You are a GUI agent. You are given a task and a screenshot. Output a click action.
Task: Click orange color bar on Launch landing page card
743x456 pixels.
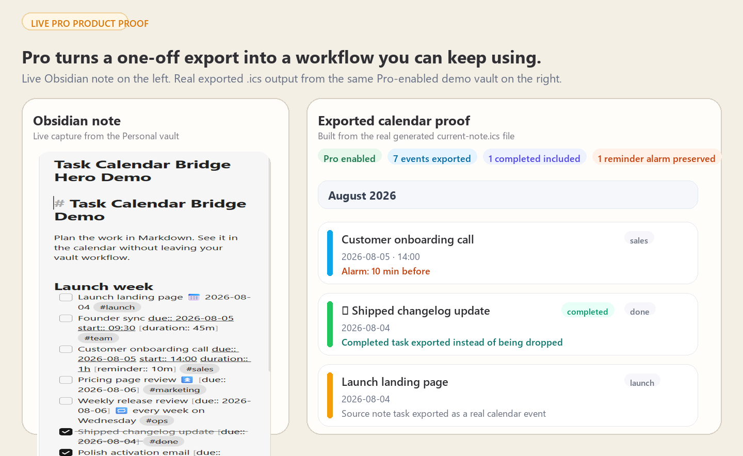[x=330, y=396]
